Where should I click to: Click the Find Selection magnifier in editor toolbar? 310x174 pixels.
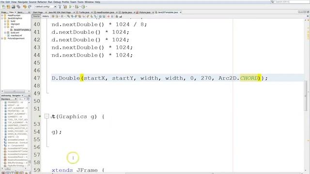[68, 16]
